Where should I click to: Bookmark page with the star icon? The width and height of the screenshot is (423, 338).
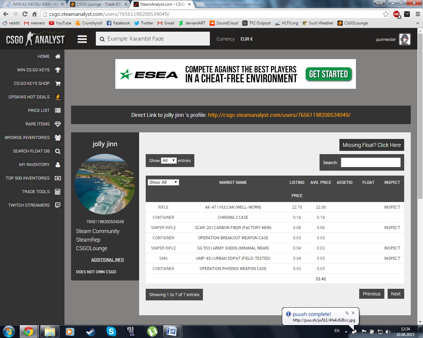pyautogui.click(x=386, y=14)
